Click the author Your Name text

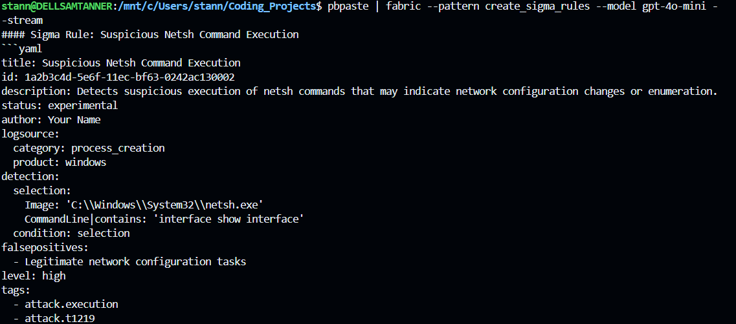coord(74,119)
